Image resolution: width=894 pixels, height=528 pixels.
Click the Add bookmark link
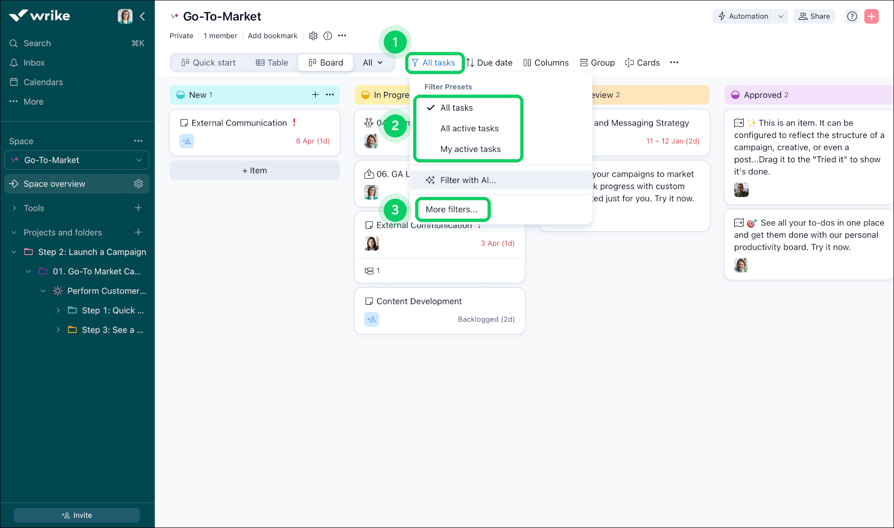pyautogui.click(x=272, y=36)
